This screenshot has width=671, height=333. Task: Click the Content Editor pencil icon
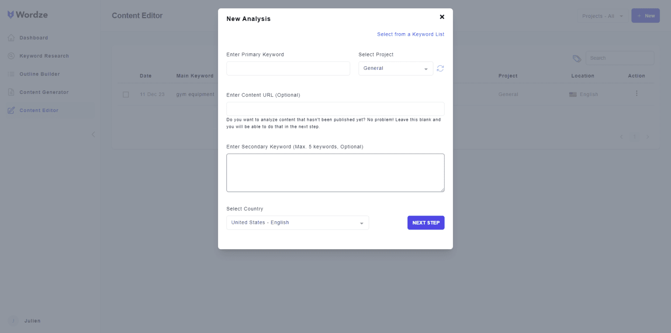tap(11, 110)
